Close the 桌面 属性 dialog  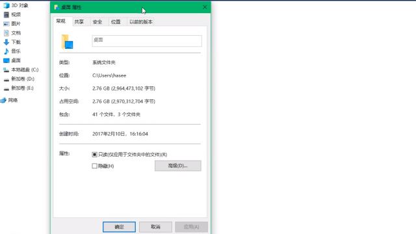205,7
